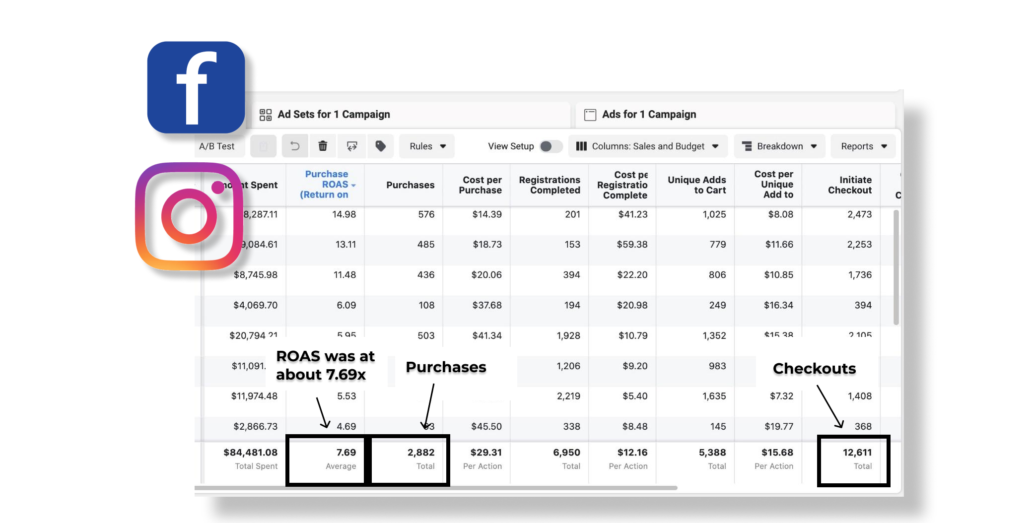The width and height of the screenshot is (1034, 523).
Task: Click the trash delete icon
Action: (323, 146)
